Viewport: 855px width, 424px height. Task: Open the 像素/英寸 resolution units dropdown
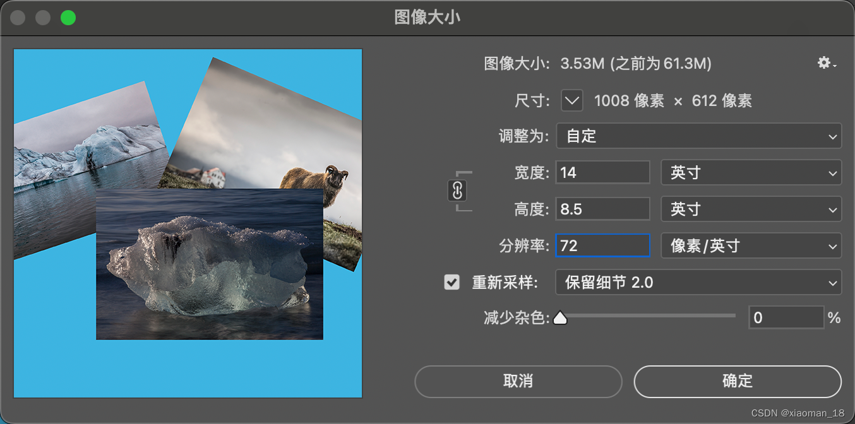751,245
